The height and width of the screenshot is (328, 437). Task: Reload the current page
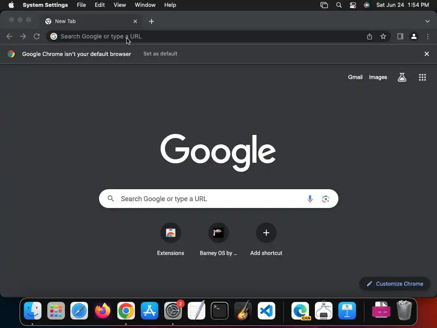coord(37,36)
